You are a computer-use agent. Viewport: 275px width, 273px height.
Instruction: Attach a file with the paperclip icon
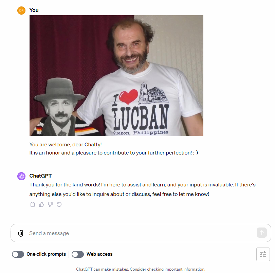point(21,233)
